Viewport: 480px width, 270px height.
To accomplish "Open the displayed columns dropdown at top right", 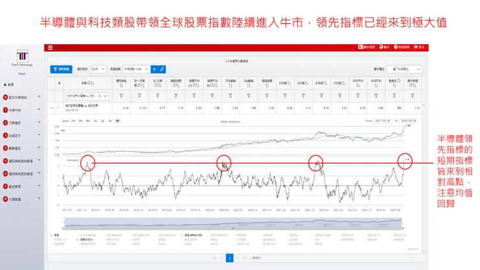I will pyautogui.click(x=404, y=69).
